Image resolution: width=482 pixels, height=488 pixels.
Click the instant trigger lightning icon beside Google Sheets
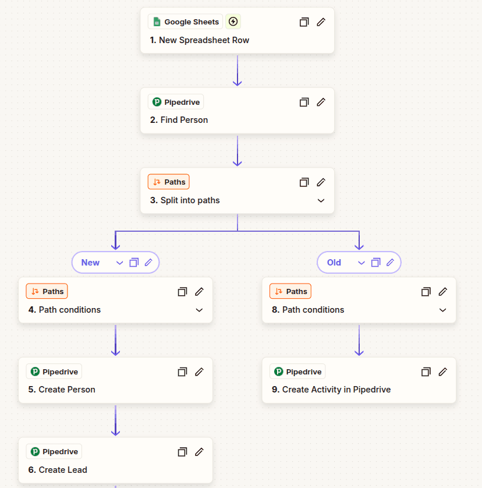pos(233,22)
